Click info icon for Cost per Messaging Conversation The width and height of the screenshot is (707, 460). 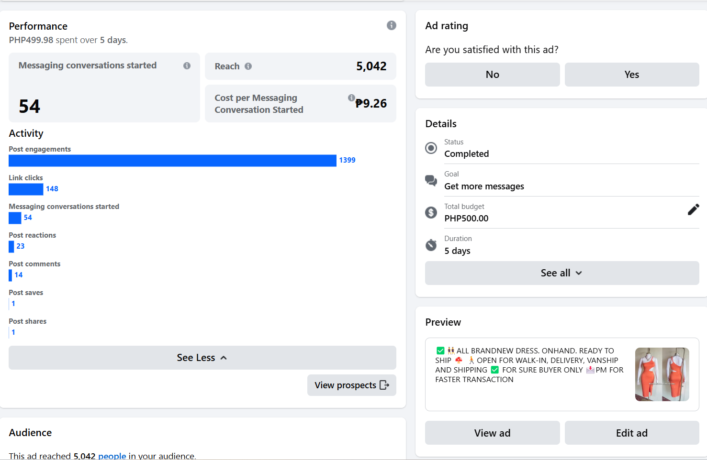point(351,98)
